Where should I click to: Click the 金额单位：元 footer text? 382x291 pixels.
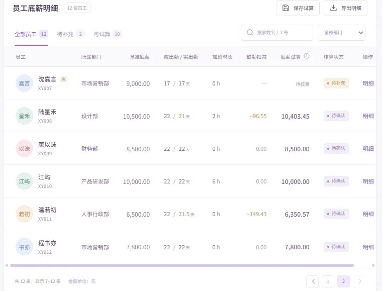82,281
